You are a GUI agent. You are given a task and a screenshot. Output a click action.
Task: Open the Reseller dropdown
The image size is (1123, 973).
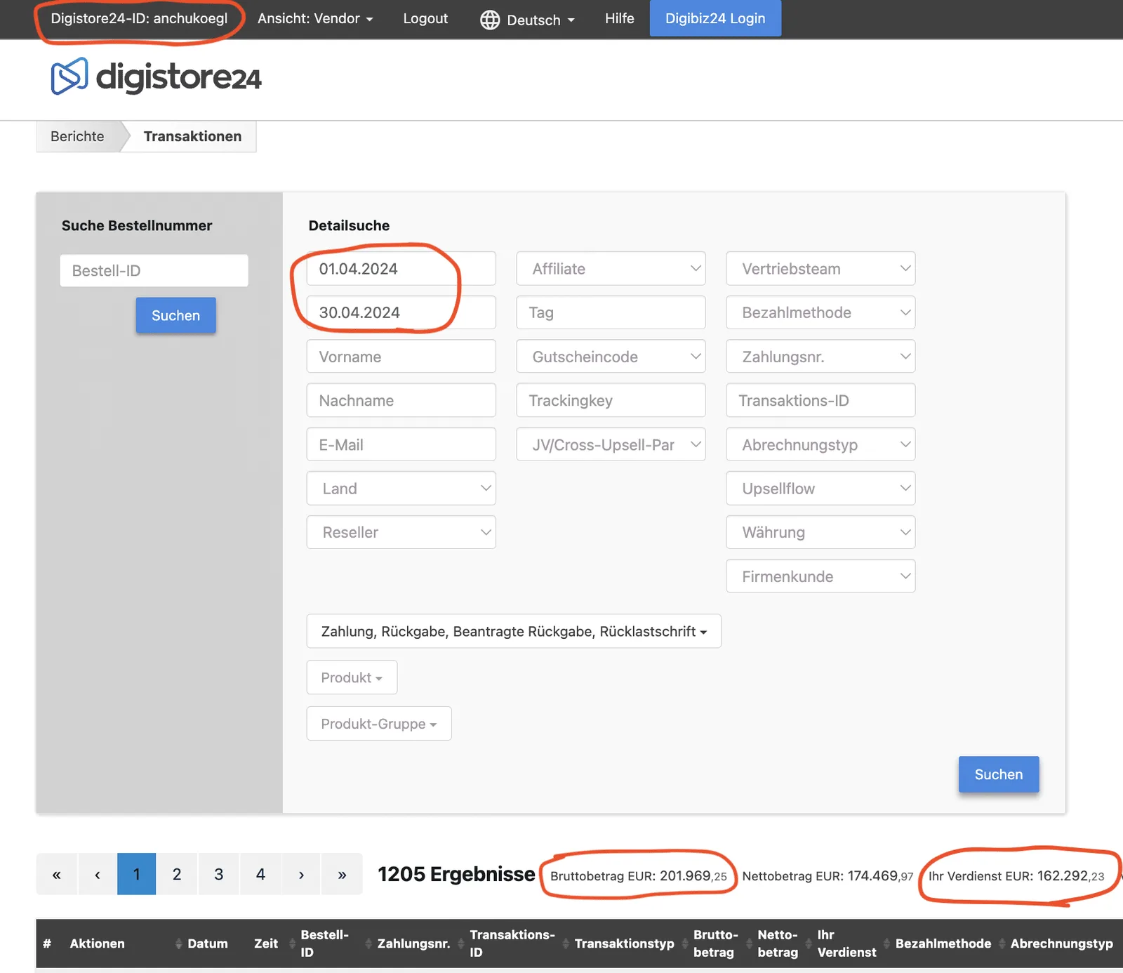coord(401,532)
